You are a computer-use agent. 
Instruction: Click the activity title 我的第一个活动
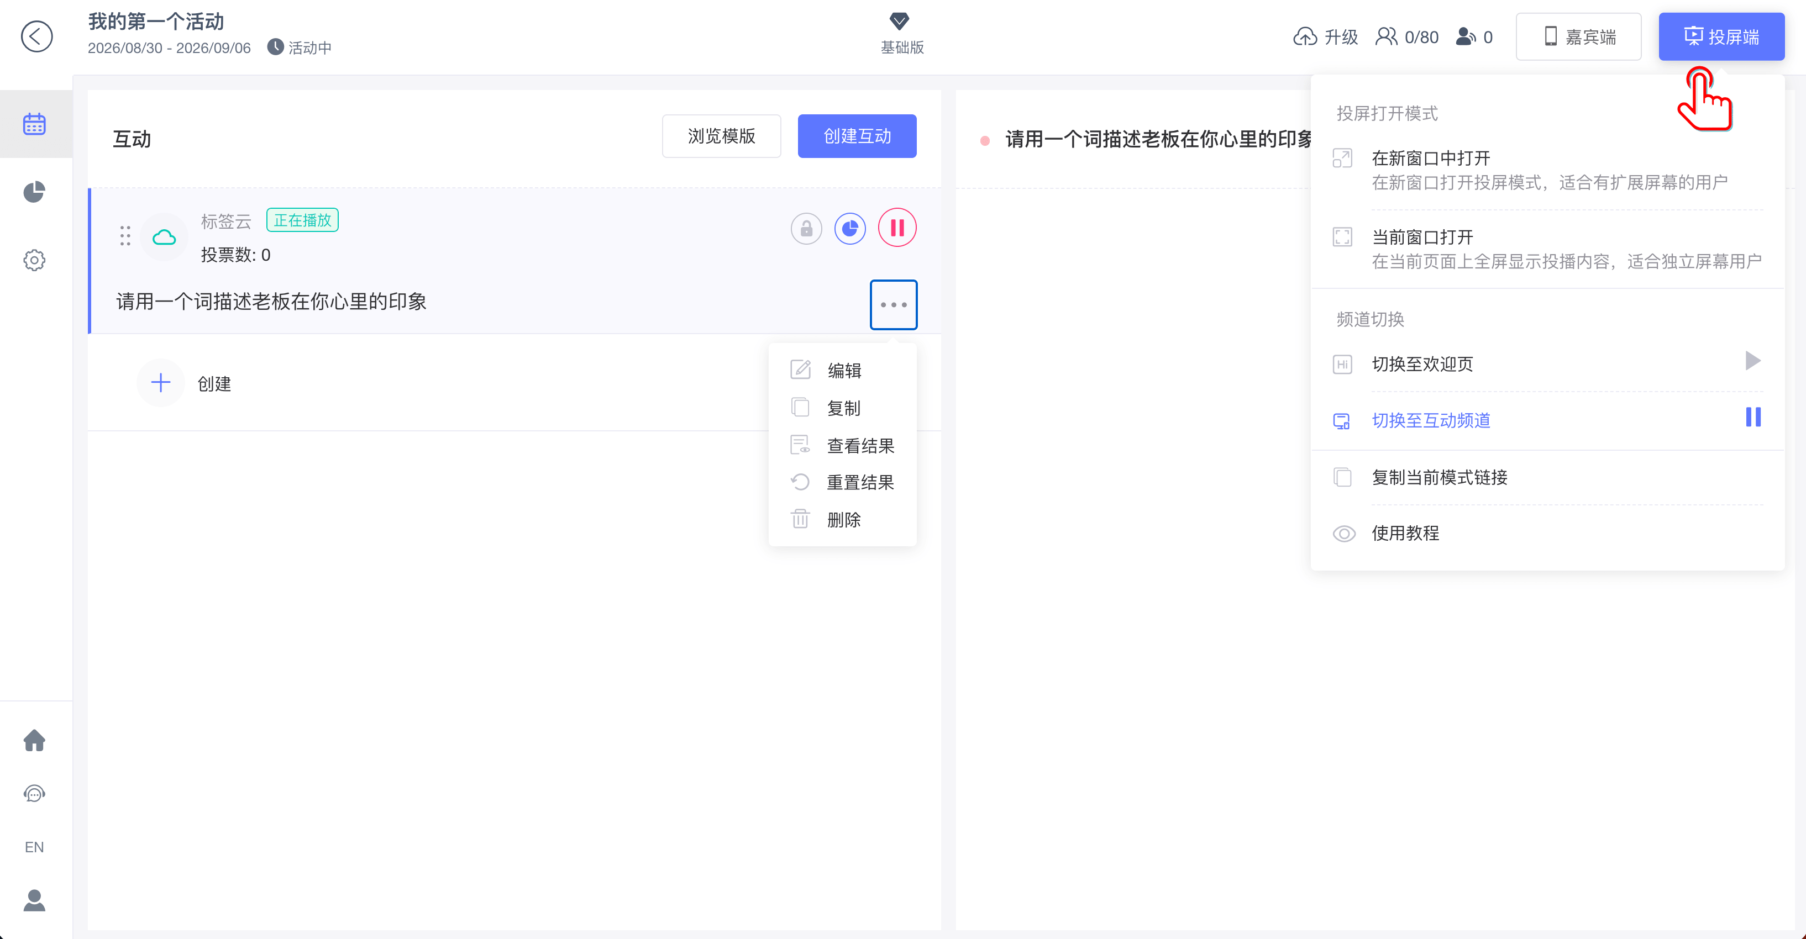coord(156,21)
